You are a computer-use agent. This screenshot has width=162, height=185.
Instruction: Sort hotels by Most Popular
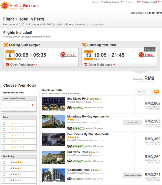point(54,93)
